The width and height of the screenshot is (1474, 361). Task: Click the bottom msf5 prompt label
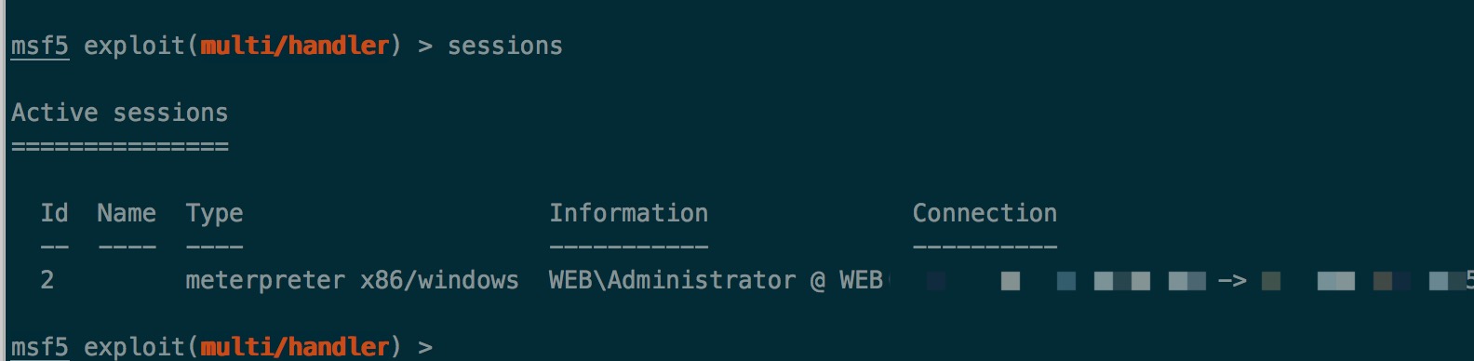pyautogui.click(x=40, y=347)
